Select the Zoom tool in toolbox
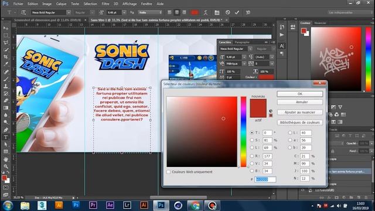 tap(6, 166)
